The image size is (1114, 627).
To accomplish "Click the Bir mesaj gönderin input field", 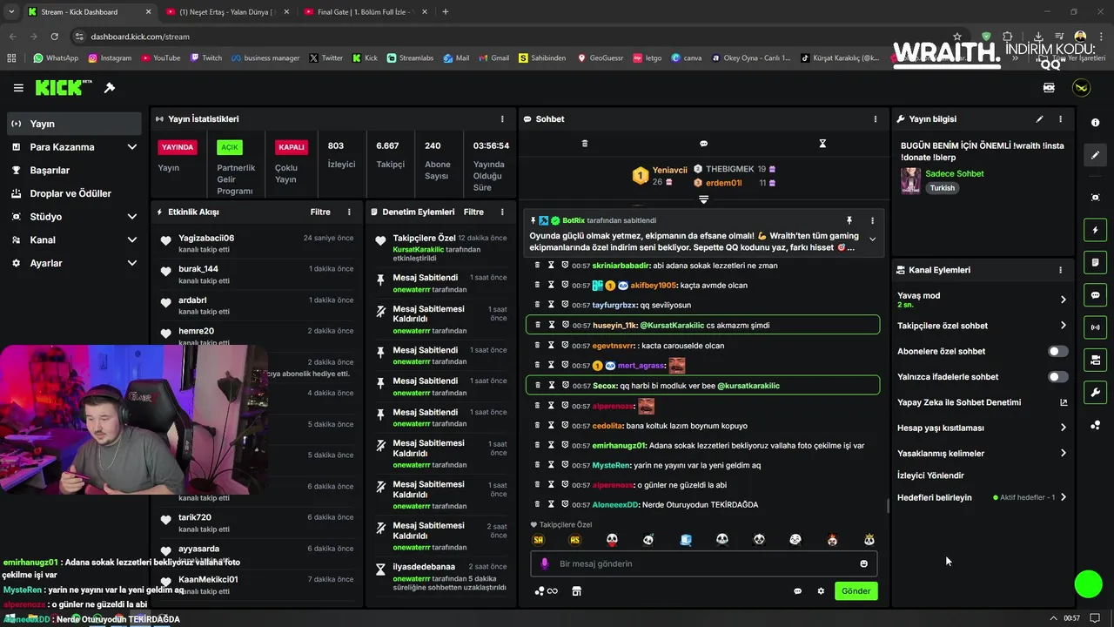I will pyautogui.click(x=703, y=563).
